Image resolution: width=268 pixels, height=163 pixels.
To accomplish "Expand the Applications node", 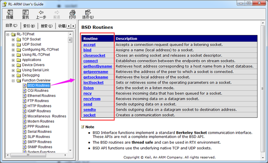I will coord(13,60).
